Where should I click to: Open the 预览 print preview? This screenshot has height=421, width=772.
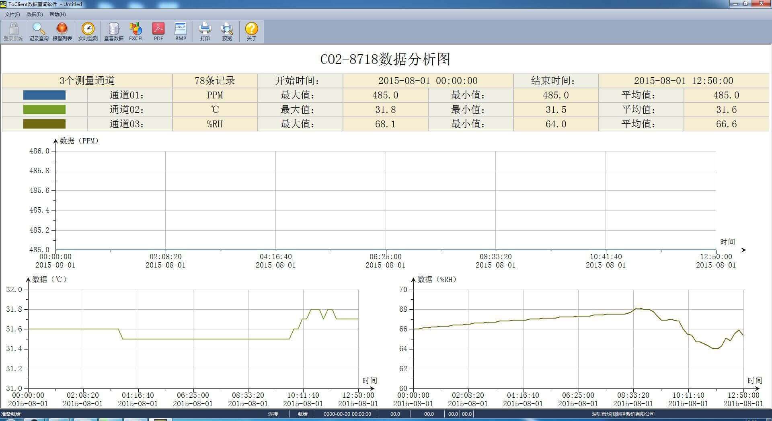(227, 31)
